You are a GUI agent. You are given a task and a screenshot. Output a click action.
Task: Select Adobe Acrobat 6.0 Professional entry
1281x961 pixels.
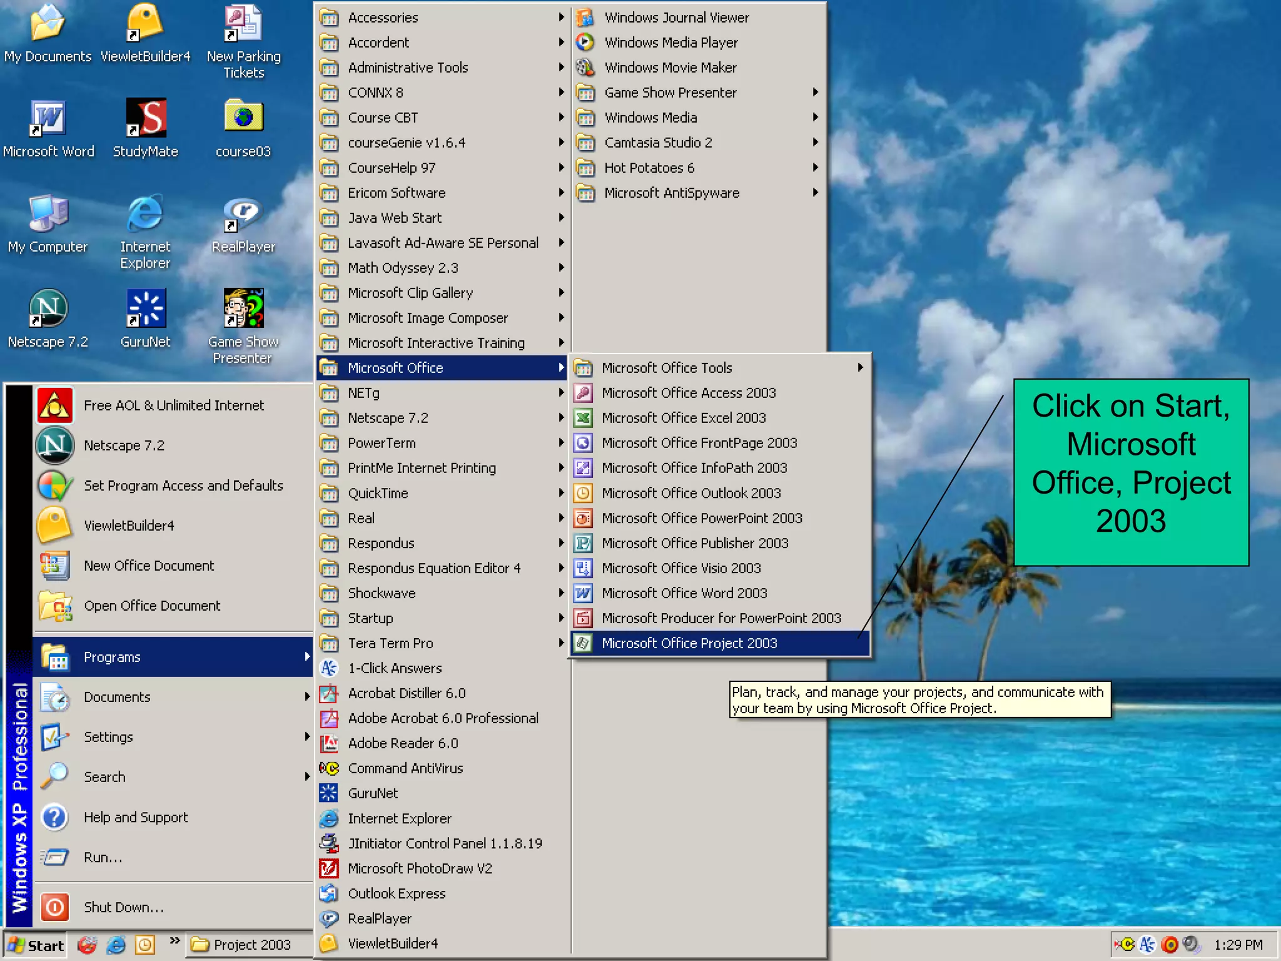pyautogui.click(x=441, y=718)
